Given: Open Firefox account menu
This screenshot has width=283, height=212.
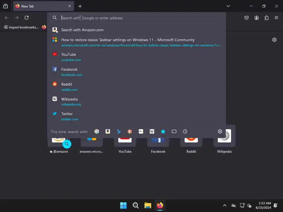Looking at the screenshot, I should click(x=256, y=18).
